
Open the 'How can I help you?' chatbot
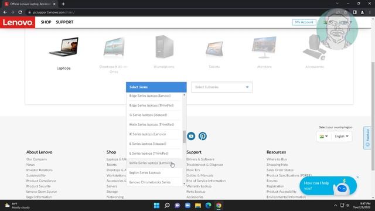pos(328,186)
